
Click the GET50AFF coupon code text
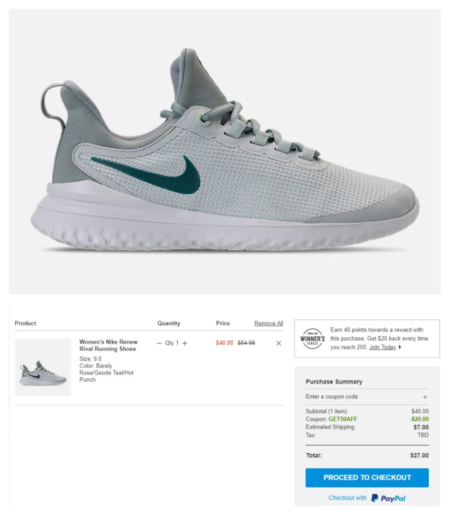pyautogui.click(x=343, y=419)
